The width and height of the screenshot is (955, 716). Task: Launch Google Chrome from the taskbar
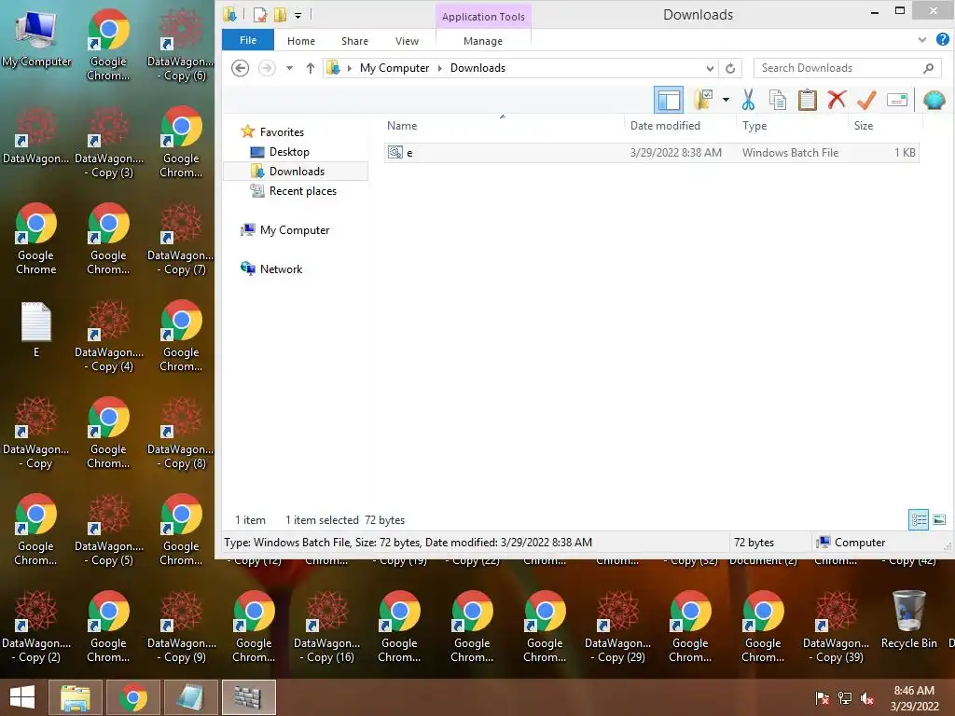pos(132,697)
